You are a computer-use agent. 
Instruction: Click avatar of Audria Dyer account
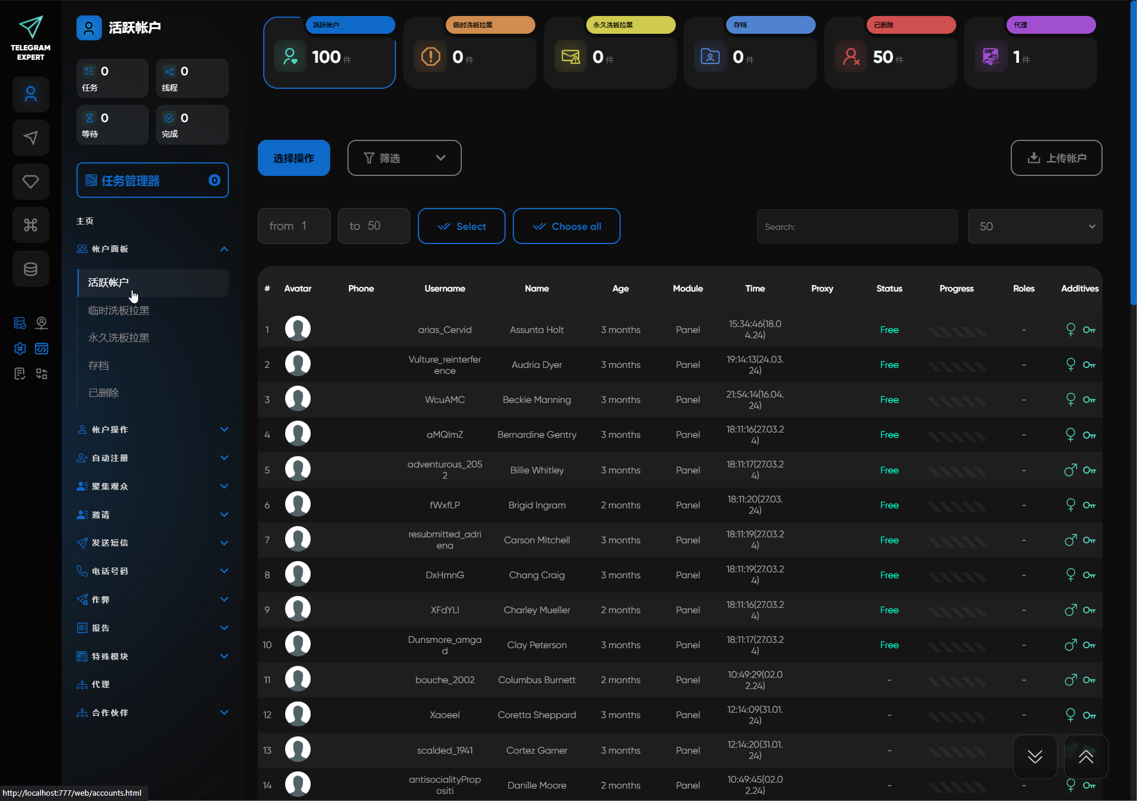coord(298,364)
